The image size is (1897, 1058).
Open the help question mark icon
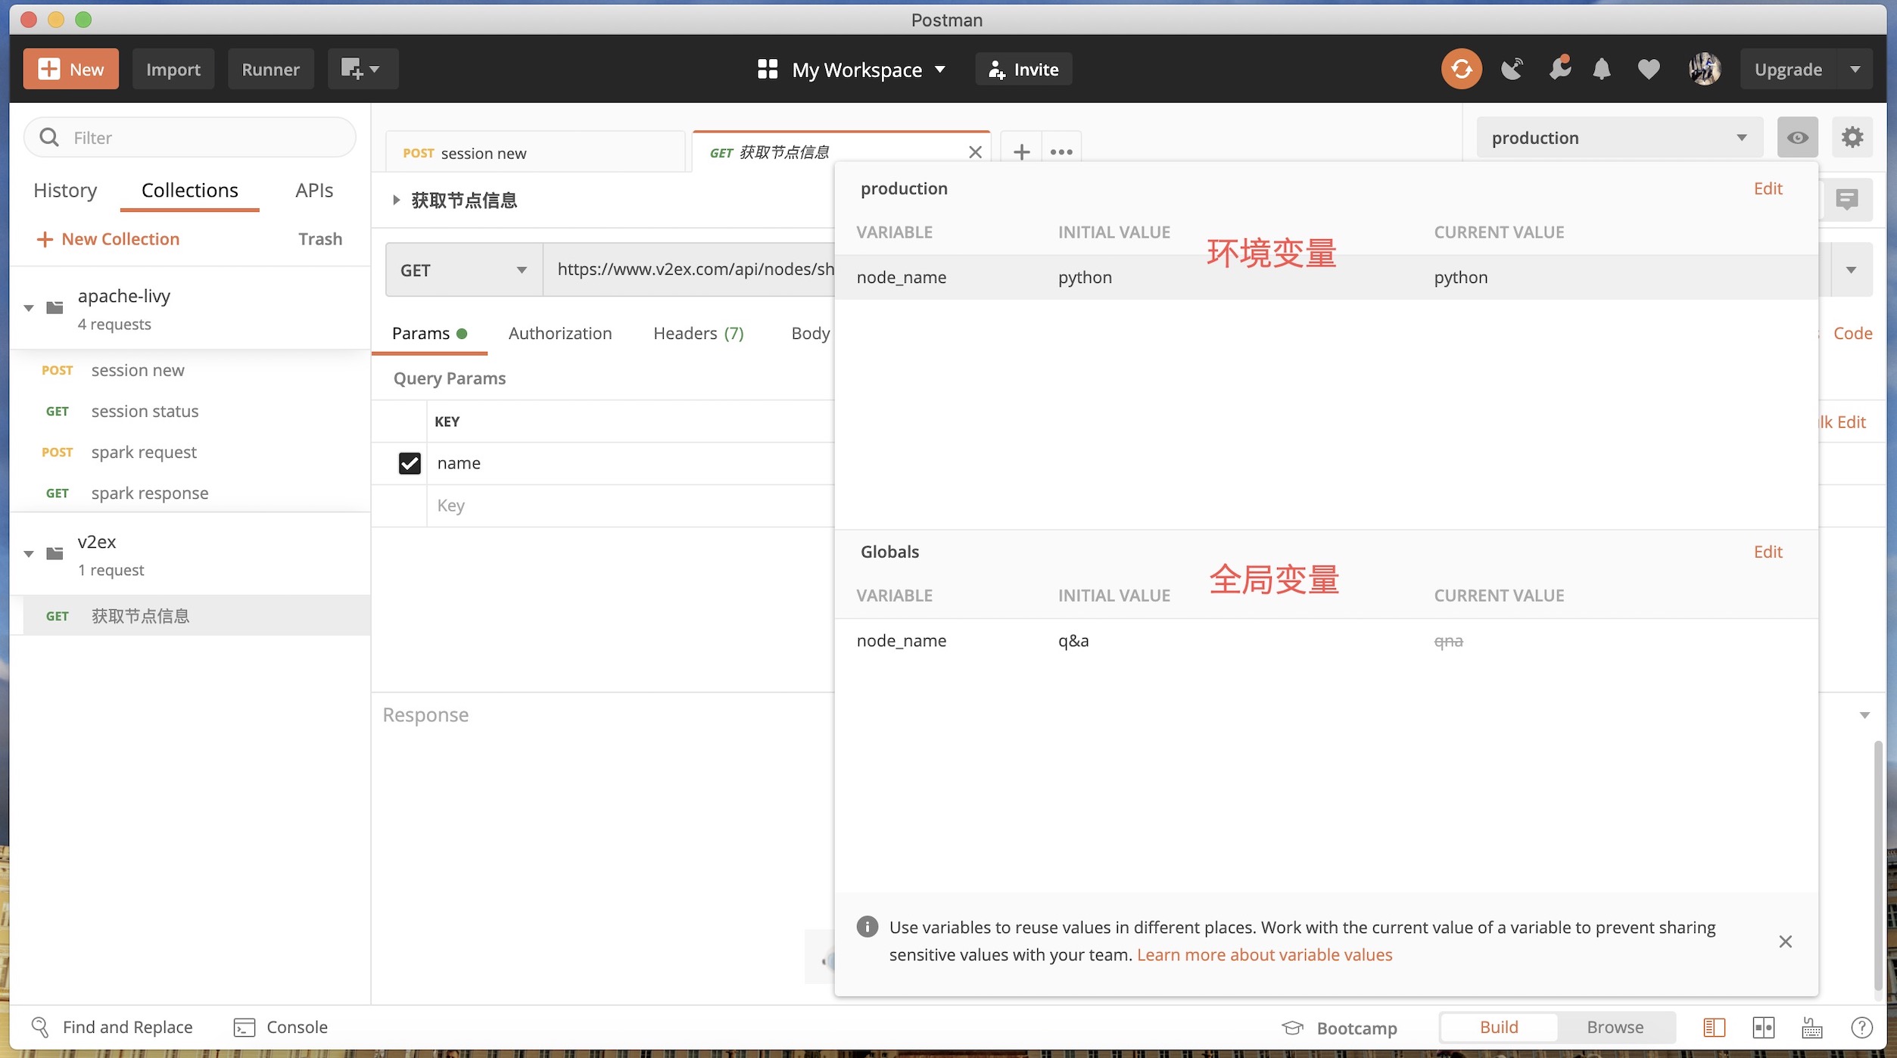pyautogui.click(x=1861, y=1027)
